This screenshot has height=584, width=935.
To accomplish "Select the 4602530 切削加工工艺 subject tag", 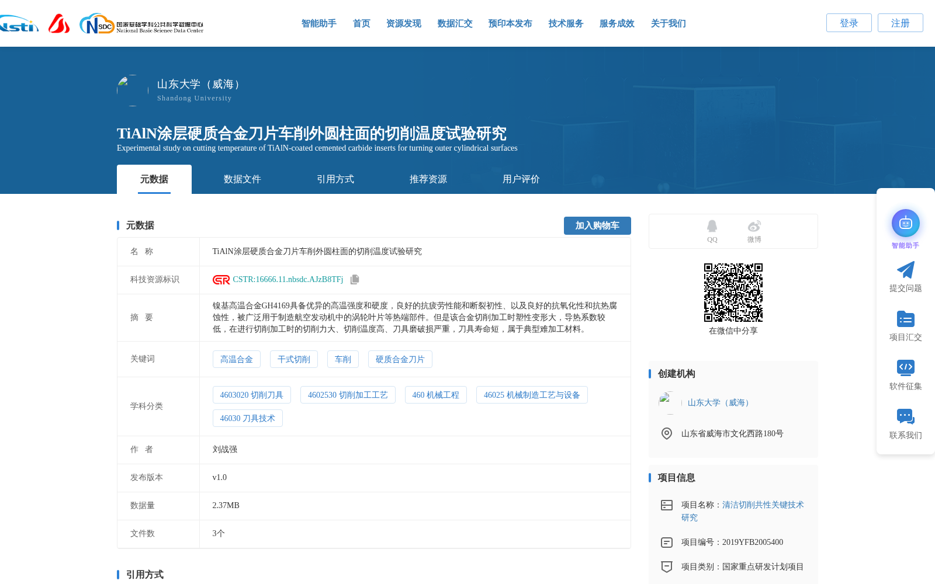I will (x=348, y=395).
